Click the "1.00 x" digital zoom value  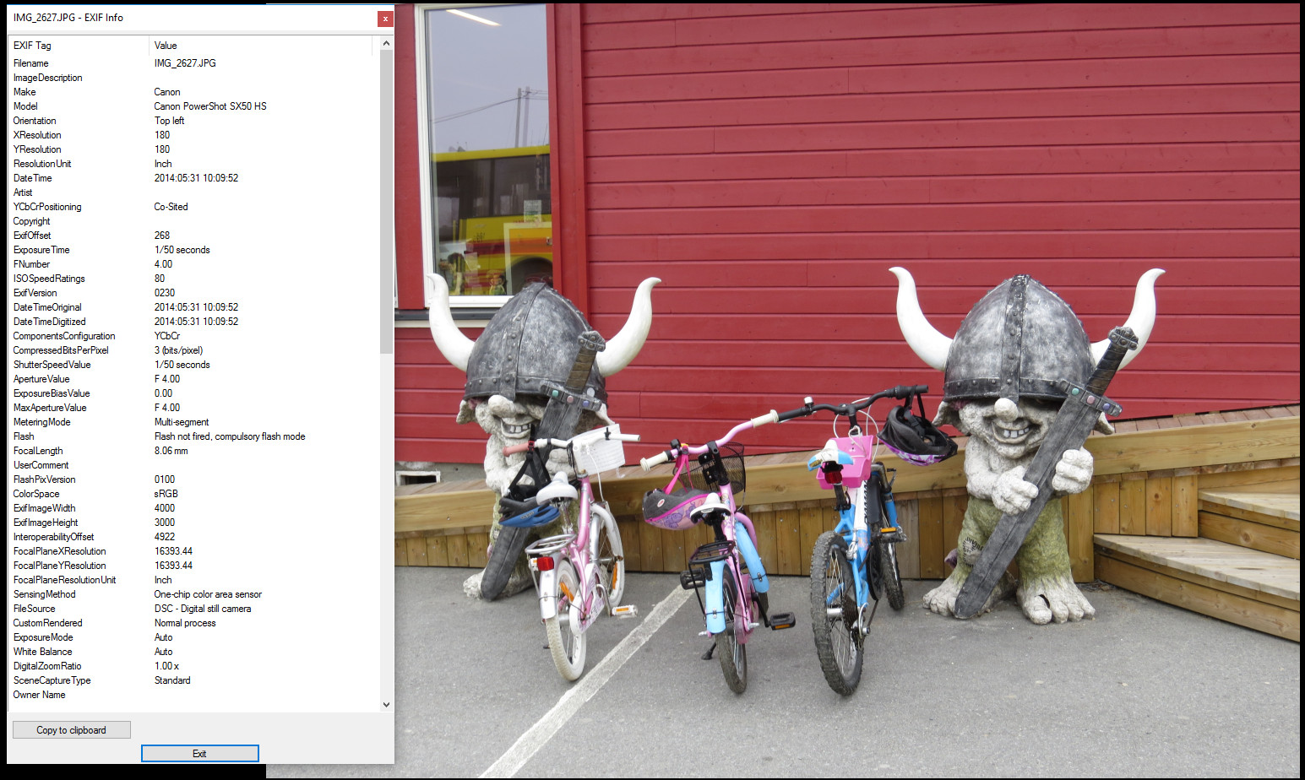pos(166,666)
